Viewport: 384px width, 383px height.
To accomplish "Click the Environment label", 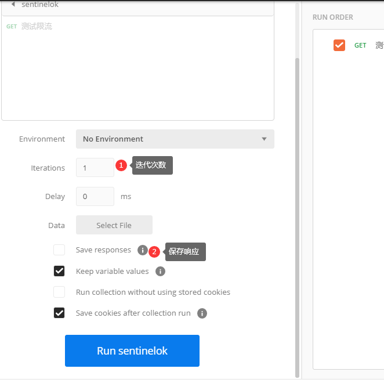I will click(x=42, y=139).
